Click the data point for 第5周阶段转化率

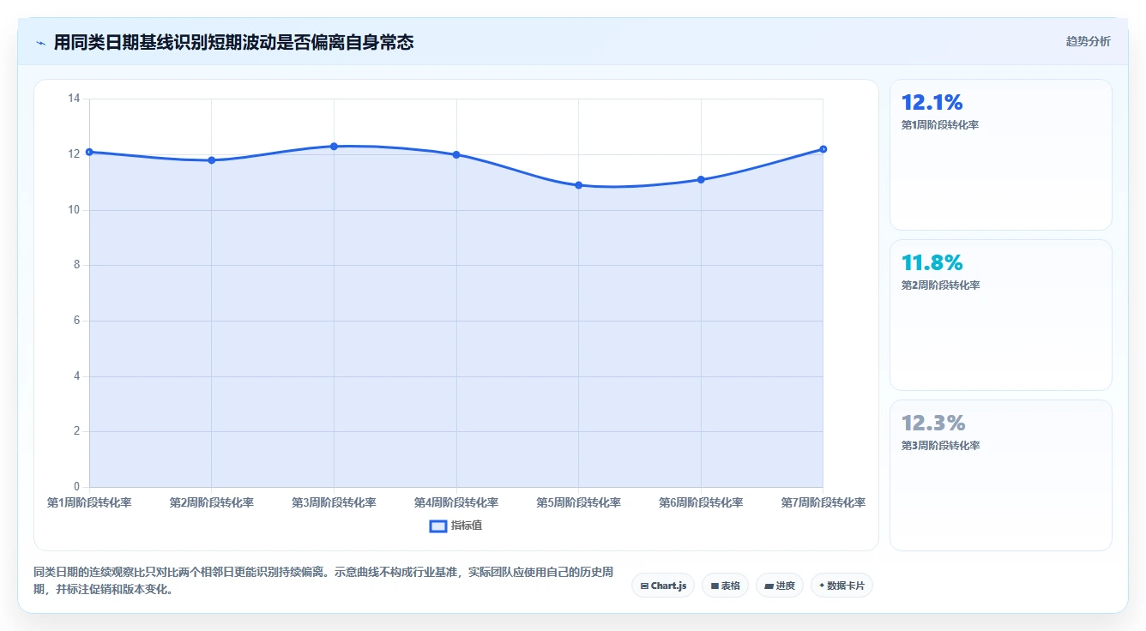pyautogui.click(x=578, y=185)
